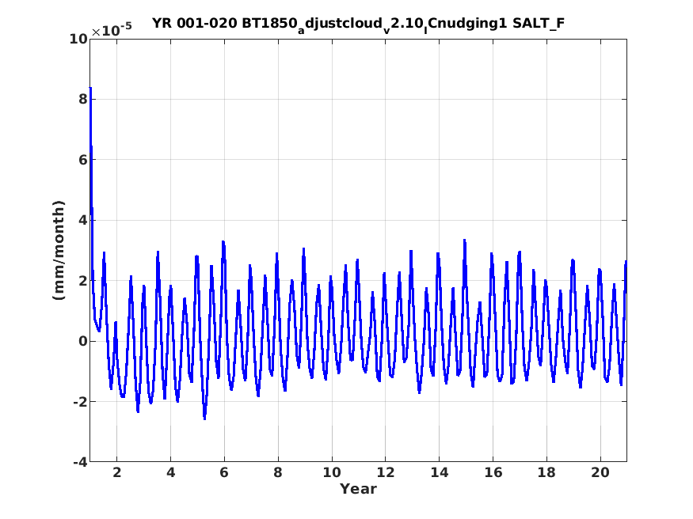Viewport: 693px width, 519px height.
Task: Click x-axis tick label '14'
Action: pyautogui.click(x=440, y=472)
